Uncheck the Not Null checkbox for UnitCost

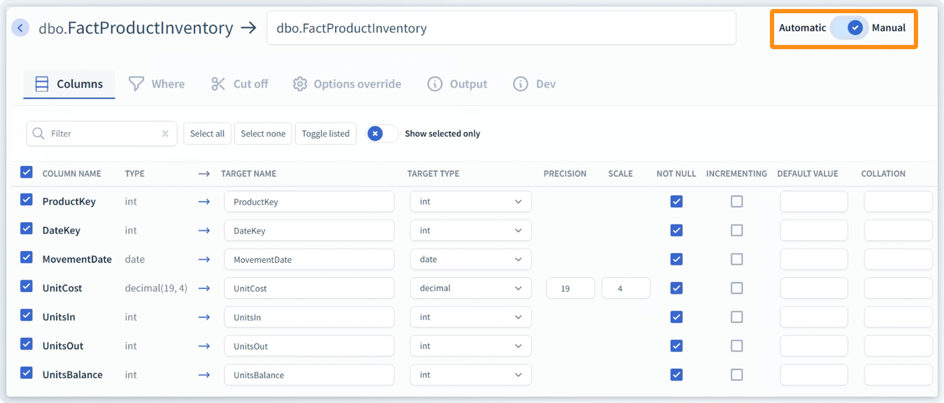coord(676,288)
